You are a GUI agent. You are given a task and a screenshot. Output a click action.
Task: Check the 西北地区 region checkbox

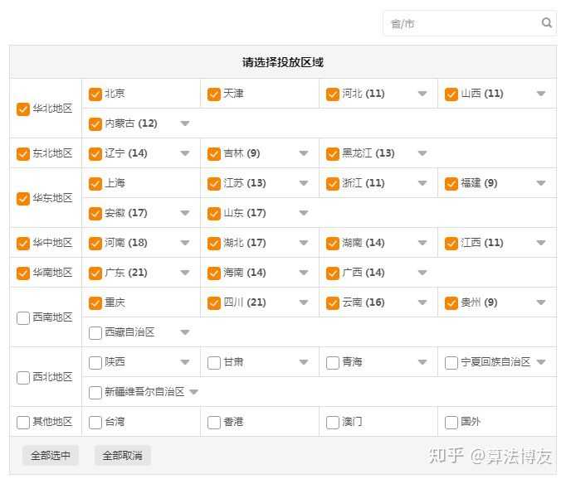coord(23,377)
